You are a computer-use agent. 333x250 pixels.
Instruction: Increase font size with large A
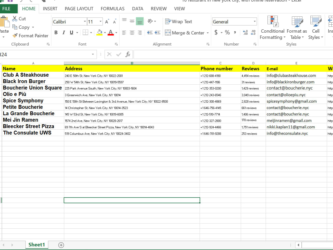click(x=107, y=21)
